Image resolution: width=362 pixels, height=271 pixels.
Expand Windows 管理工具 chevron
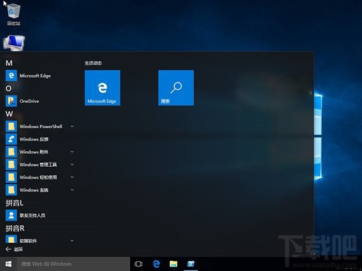[x=72, y=164]
